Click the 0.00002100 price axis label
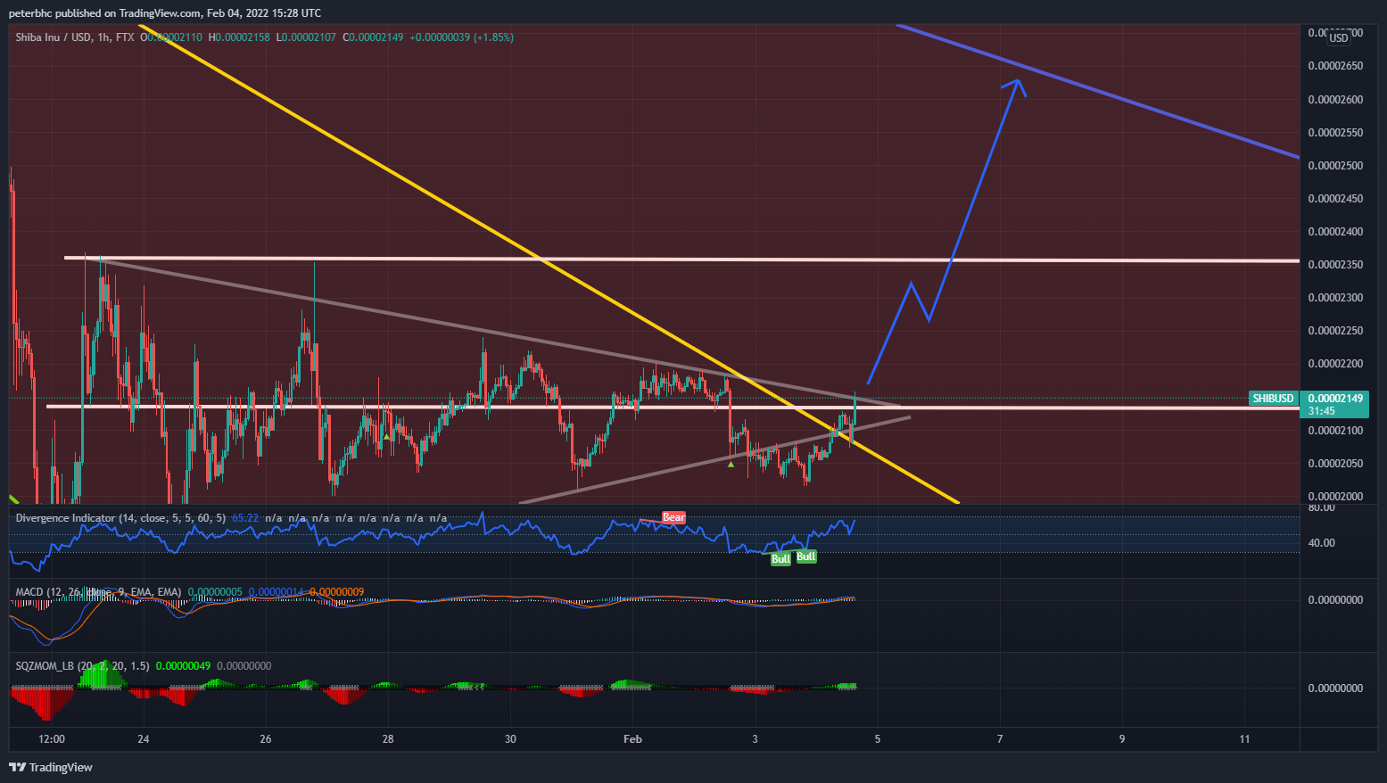 click(x=1335, y=431)
